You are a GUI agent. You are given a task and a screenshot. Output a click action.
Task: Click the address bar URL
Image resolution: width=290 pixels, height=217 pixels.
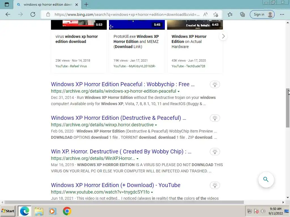click(x=127, y=14)
